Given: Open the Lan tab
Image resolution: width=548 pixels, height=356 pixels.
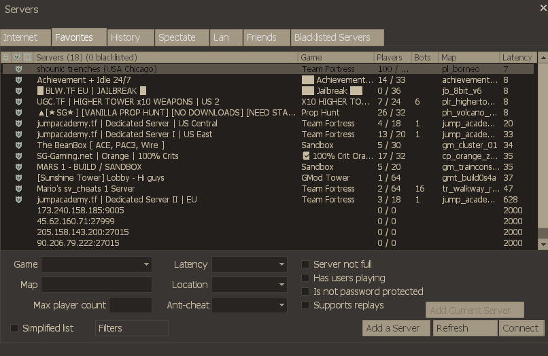Looking at the screenshot, I should (x=226, y=37).
